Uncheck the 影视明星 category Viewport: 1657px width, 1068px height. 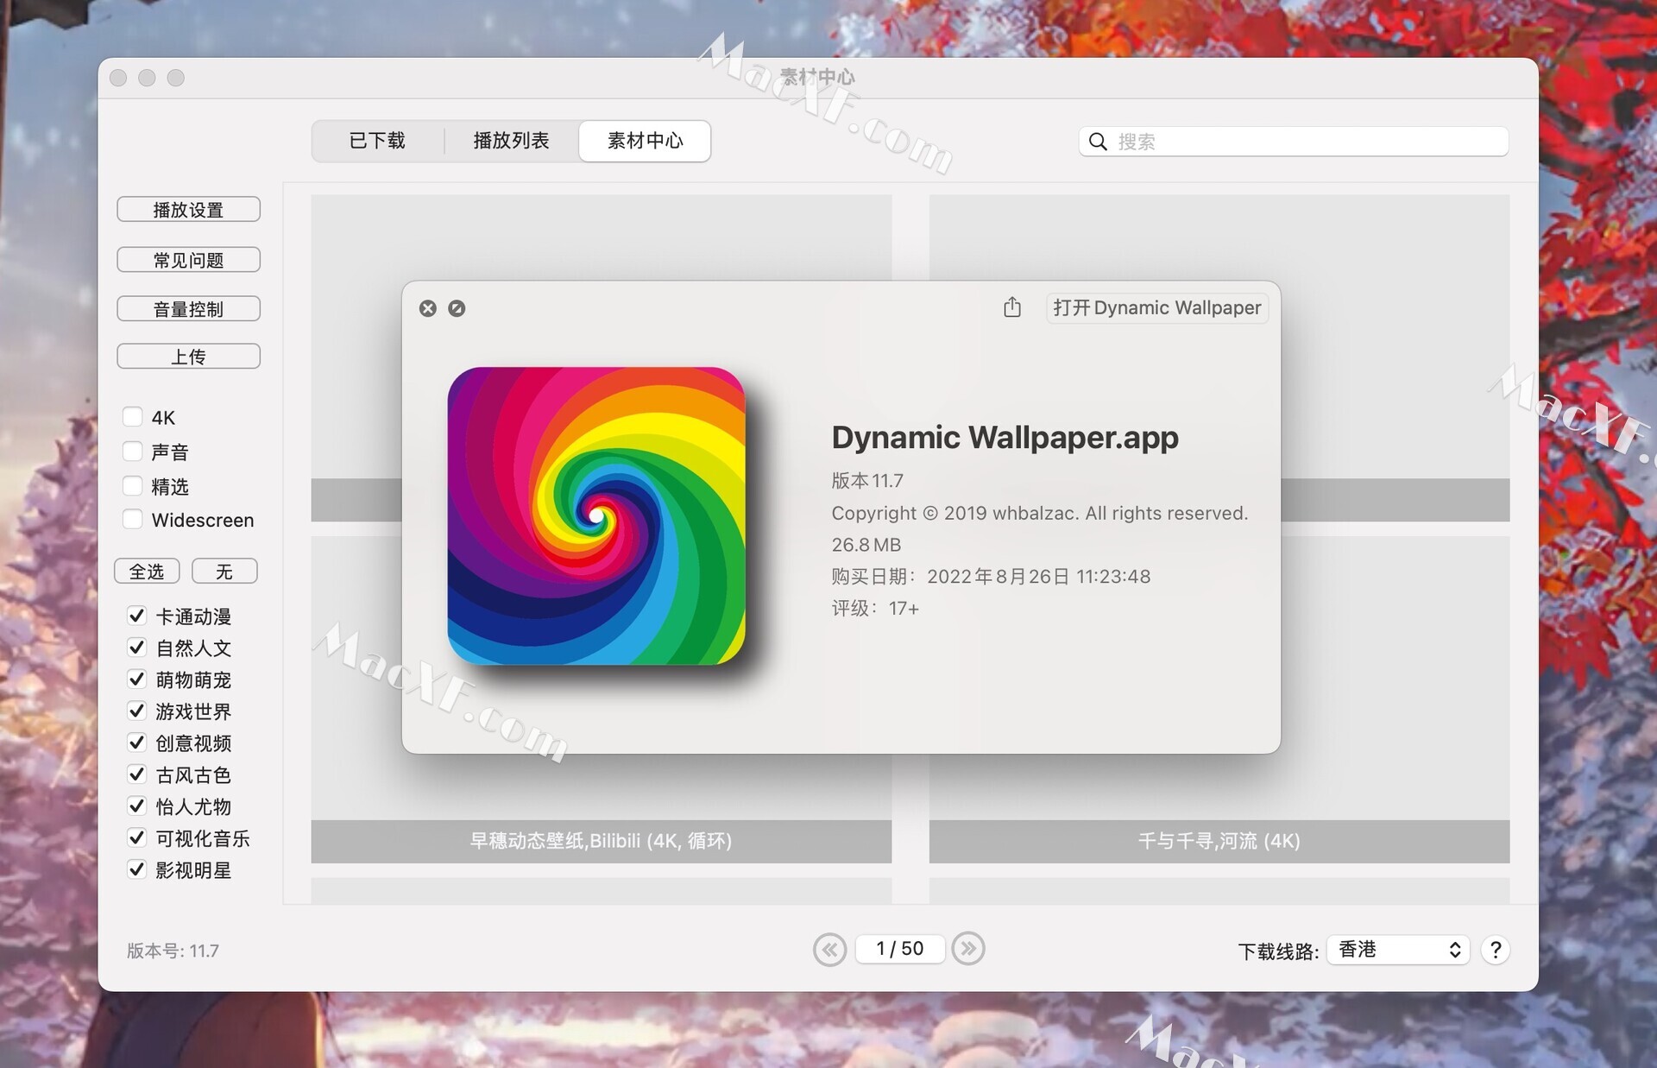[136, 870]
